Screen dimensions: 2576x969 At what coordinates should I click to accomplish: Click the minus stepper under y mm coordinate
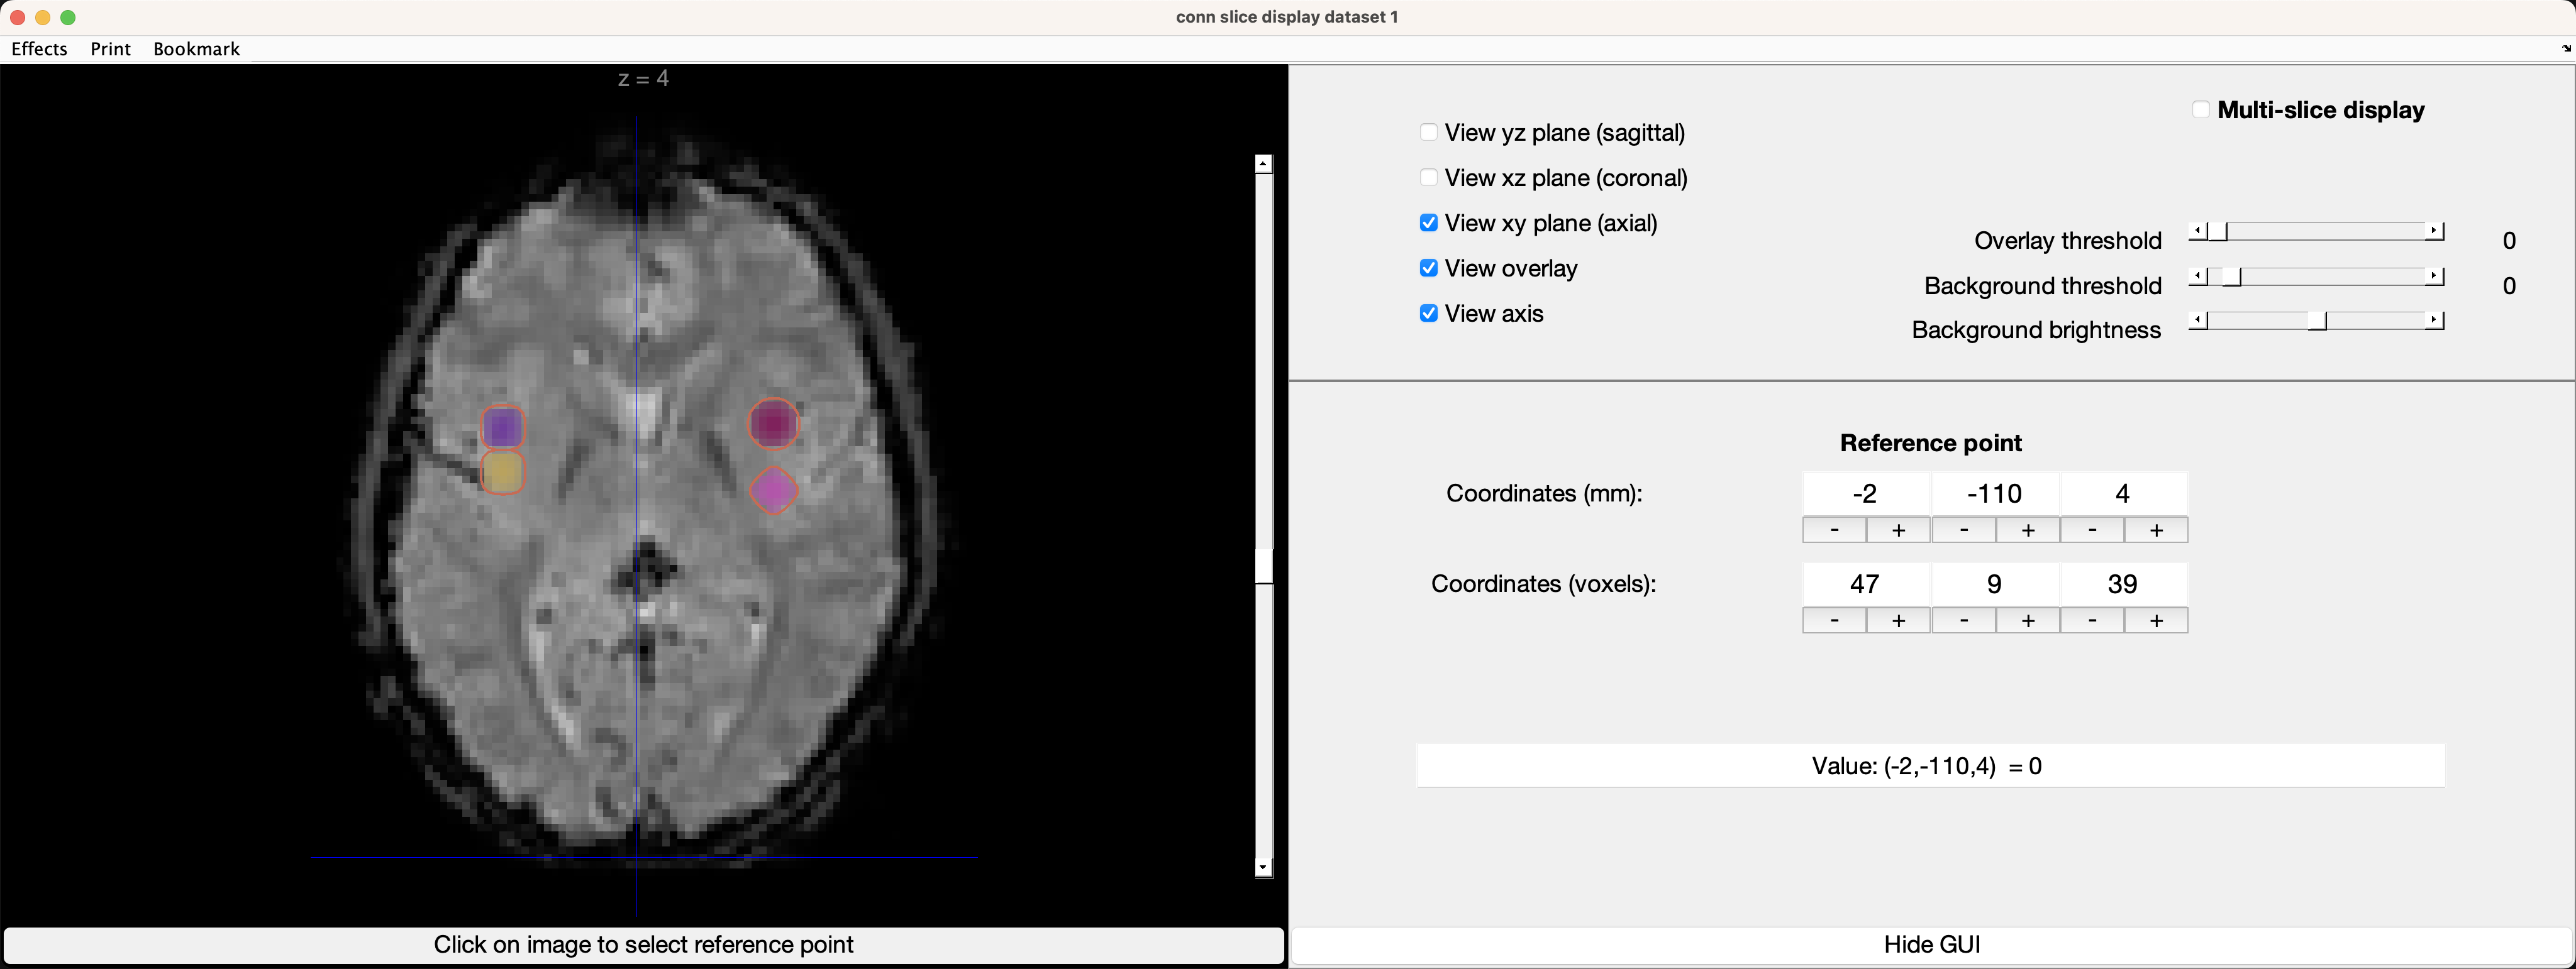pos(1964,530)
